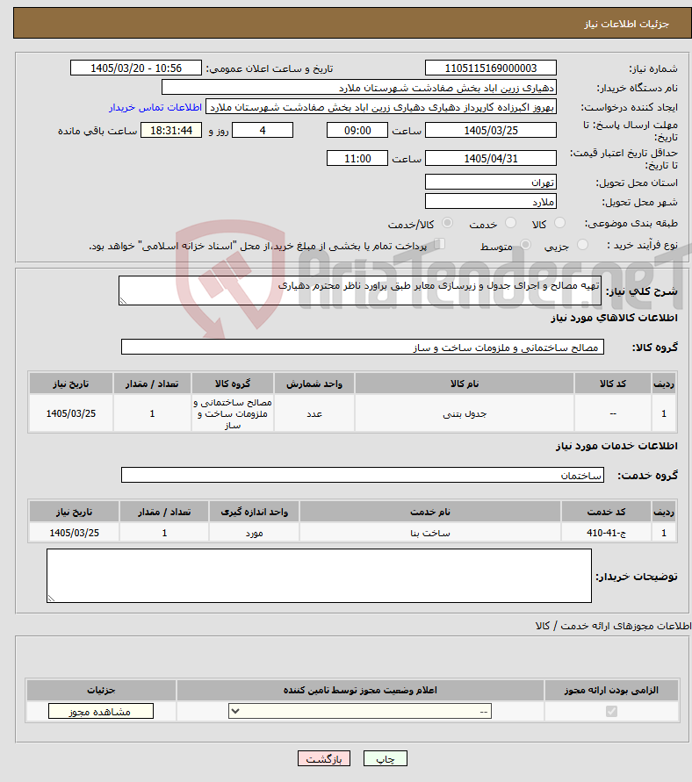Image resolution: width=692 pixels, height=782 pixels.
Task: Click the remaining time 18:31:44 field
Action: click(x=171, y=130)
